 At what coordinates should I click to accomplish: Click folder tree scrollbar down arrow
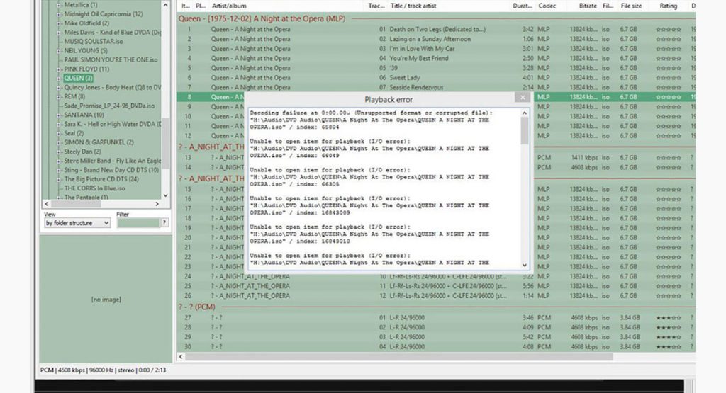point(165,195)
